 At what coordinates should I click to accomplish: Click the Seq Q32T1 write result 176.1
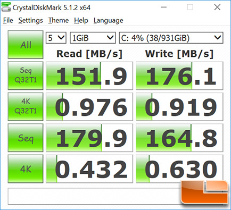click(179, 75)
